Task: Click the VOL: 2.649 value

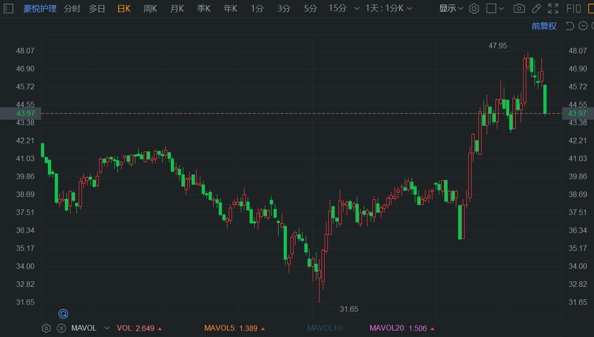Action: [x=139, y=328]
